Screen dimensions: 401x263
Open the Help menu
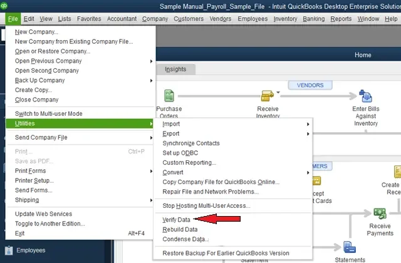pyautogui.click(x=391, y=19)
